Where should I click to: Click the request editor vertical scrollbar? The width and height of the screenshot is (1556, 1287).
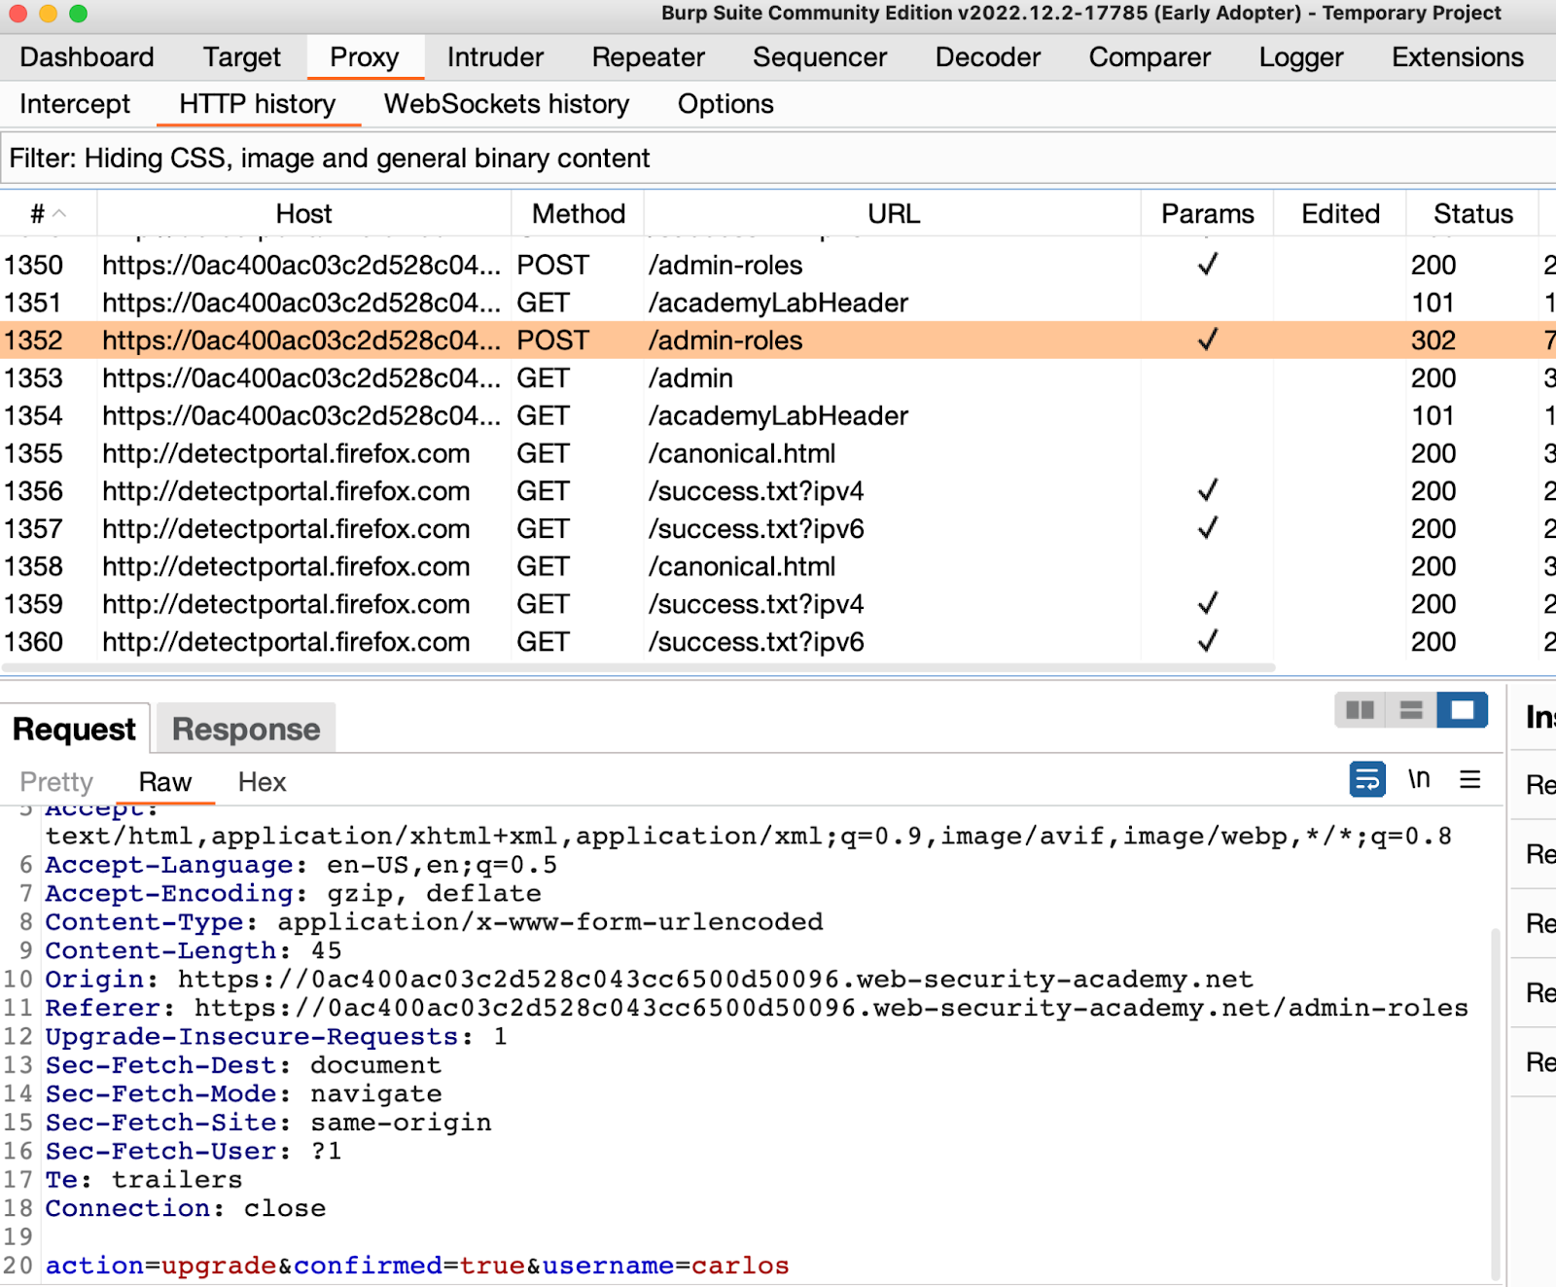[1495, 1104]
